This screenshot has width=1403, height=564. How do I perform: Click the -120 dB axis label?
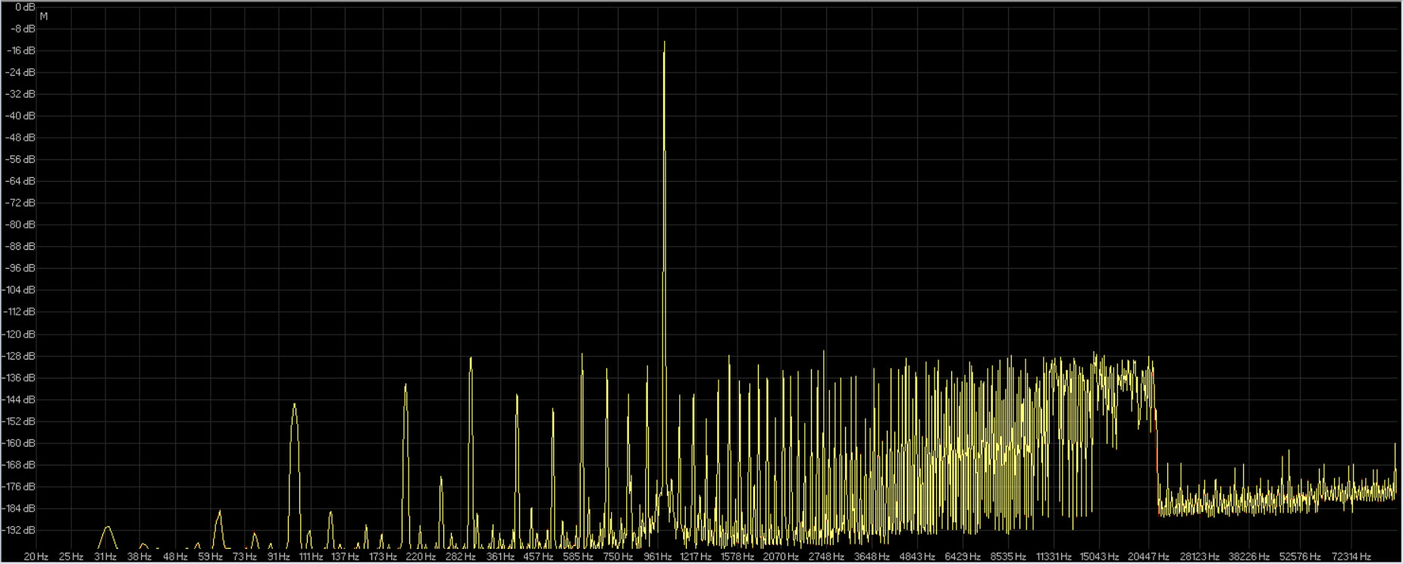[20, 334]
